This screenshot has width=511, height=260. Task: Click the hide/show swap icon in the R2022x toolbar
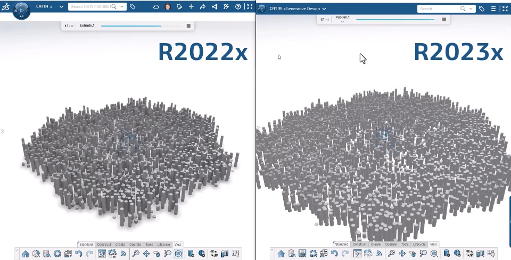(214, 254)
